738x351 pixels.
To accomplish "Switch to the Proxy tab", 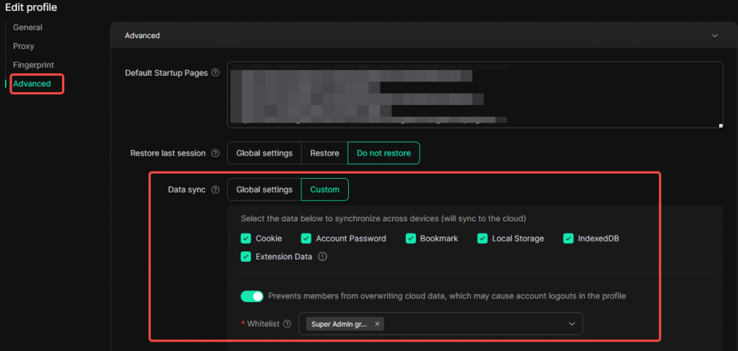I will point(23,46).
